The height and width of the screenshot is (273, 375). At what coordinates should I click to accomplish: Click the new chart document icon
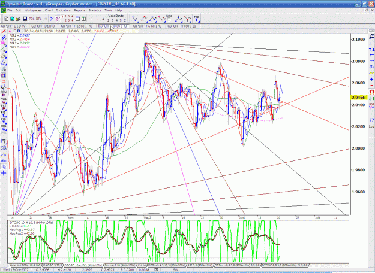point(7,19)
